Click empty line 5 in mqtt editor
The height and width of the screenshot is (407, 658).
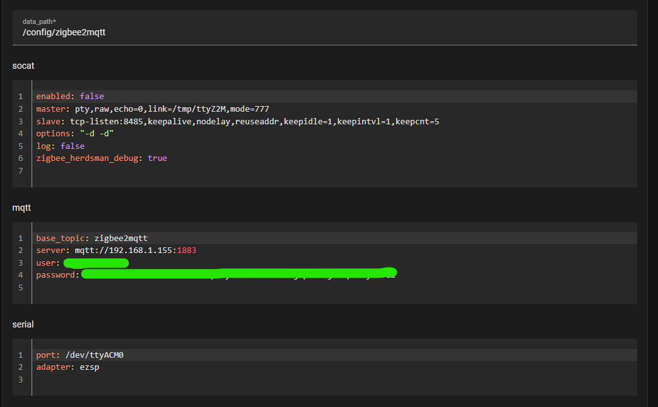pos(334,287)
